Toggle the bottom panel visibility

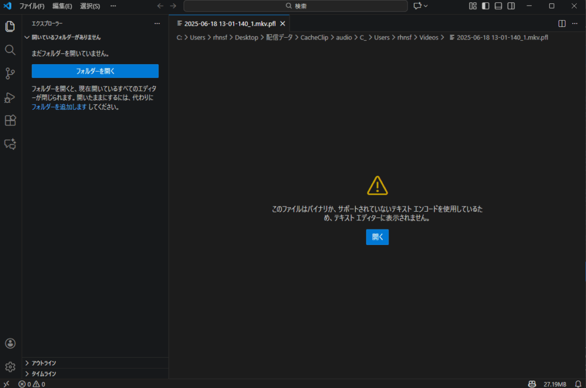pos(498,6)
